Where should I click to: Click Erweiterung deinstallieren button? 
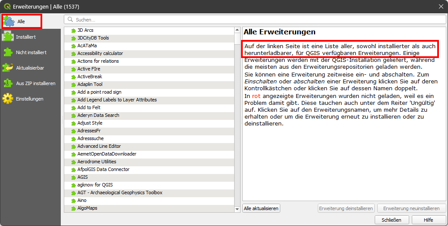pos(346,208)
